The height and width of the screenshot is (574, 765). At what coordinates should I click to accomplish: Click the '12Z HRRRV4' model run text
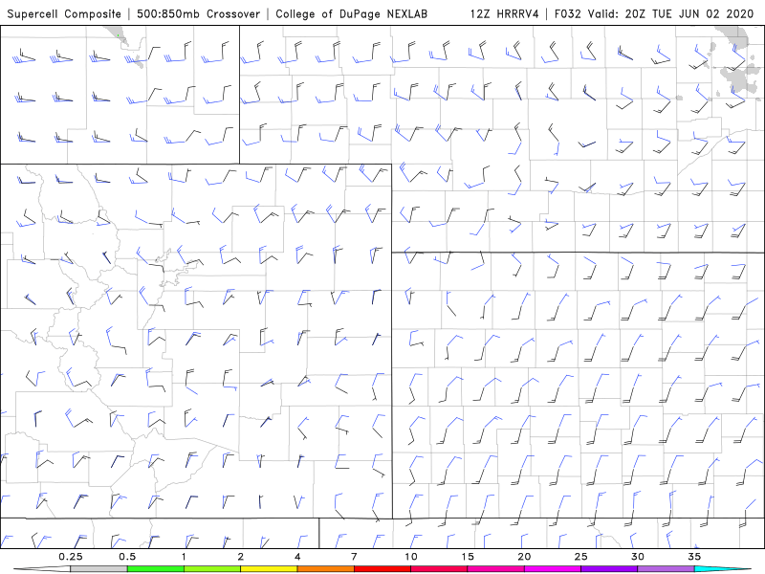pos(505,13)
